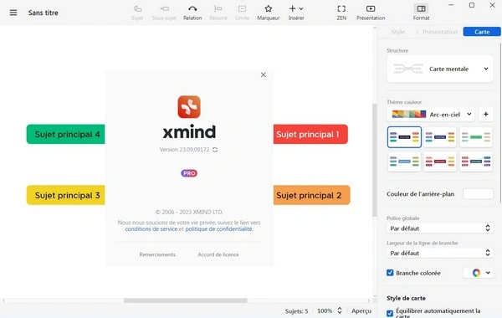Start Présentation mode
Image resolution: width=502 pixels, height=318 pixels.
371,13
